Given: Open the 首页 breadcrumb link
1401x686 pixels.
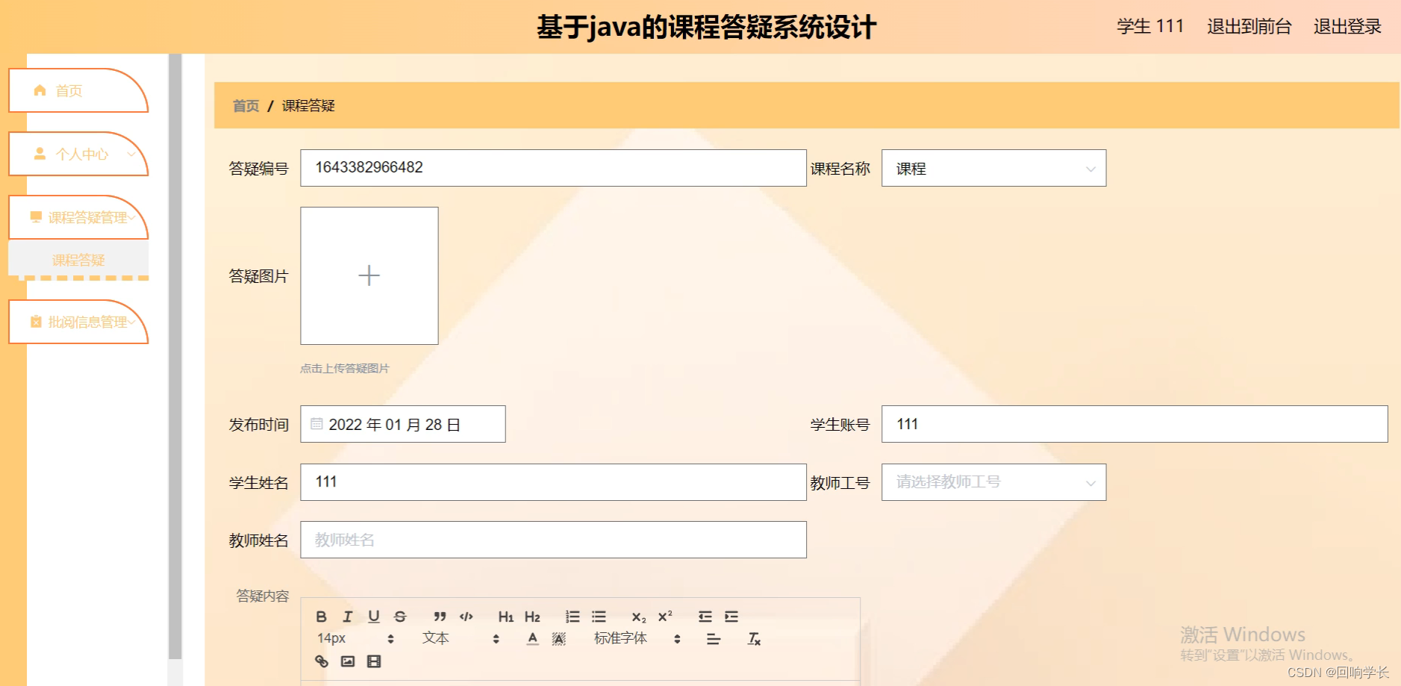Looking at the screenshot, I should (x=245, y=106).
